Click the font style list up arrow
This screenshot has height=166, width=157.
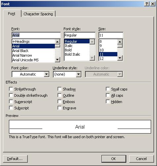92,42
